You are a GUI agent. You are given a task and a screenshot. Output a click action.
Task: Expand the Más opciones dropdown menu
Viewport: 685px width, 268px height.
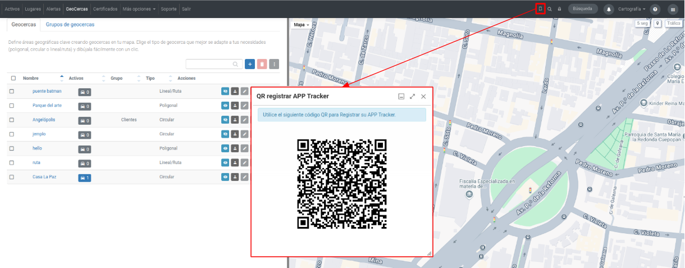(139, 9)
